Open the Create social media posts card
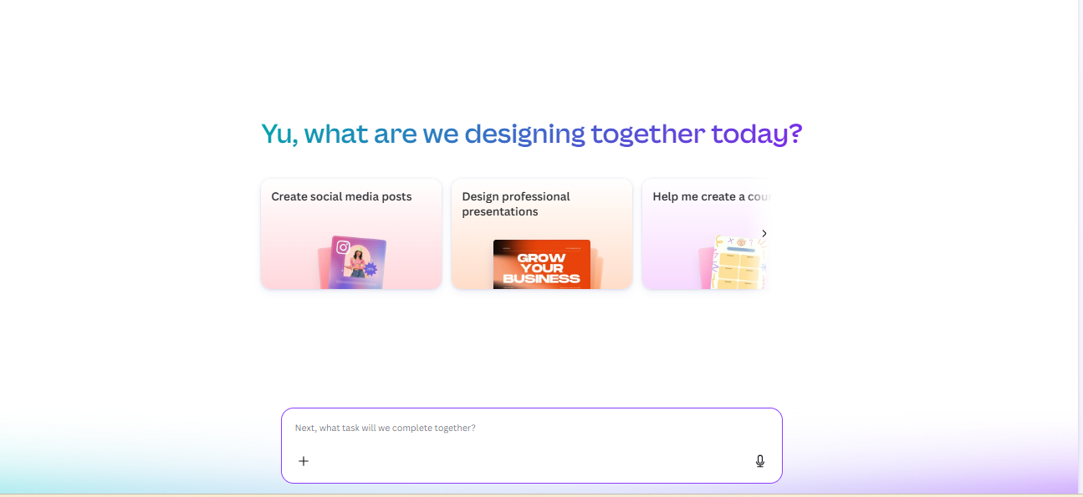The height and width of the screenshot is (497, 1083). [x=351, y=234]
